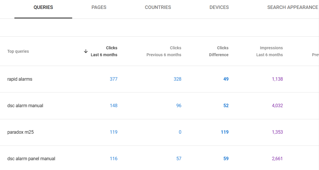
Task: Sort by Clicks Last 6 months
Action: click(104, 51)
